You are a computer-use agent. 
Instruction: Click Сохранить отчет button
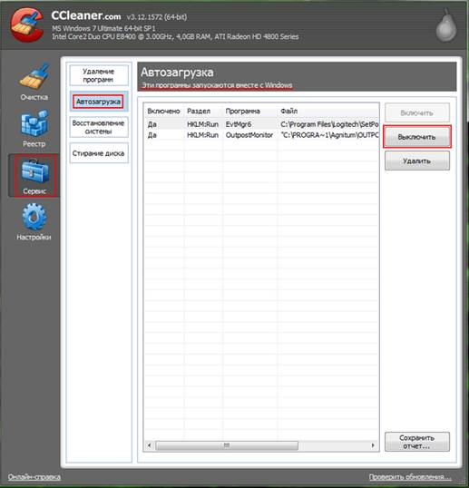click(416, 442)
